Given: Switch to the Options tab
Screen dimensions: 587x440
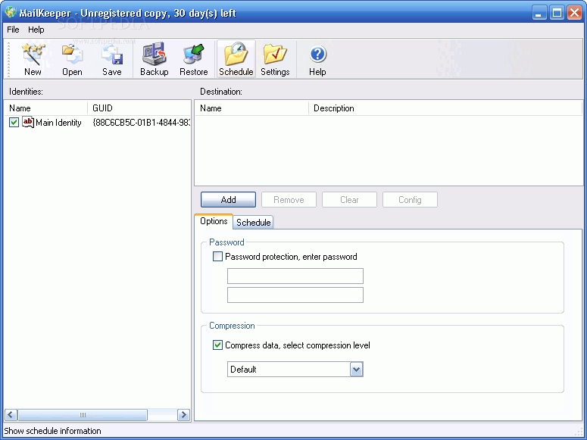Looking at the screenshot, I should 214,221.
